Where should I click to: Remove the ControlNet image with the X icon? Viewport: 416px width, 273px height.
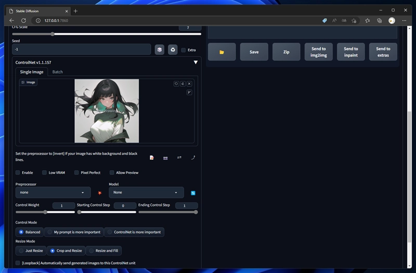click(189, 84)
